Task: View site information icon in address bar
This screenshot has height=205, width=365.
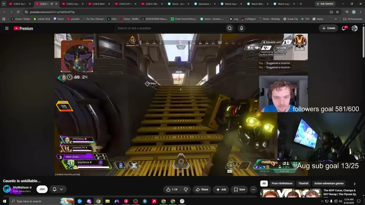Action: (26, 12)
